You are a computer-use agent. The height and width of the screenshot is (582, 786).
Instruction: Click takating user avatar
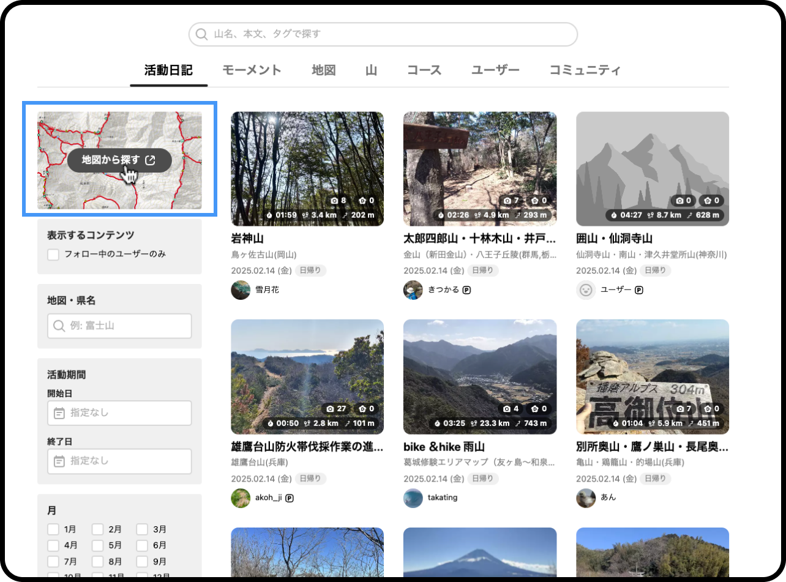(413, 498)
